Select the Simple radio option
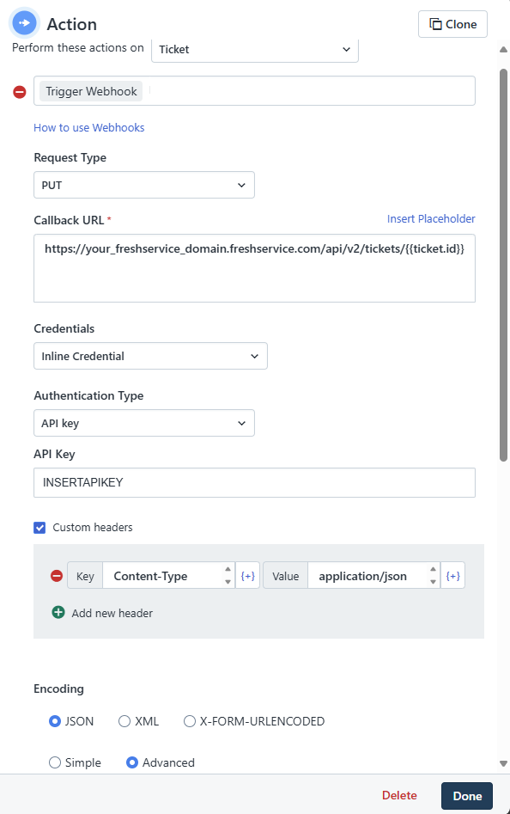510x814 pixels. 55,762
